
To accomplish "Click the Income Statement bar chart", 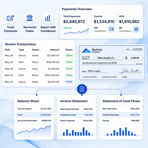I will pos(77,130).
